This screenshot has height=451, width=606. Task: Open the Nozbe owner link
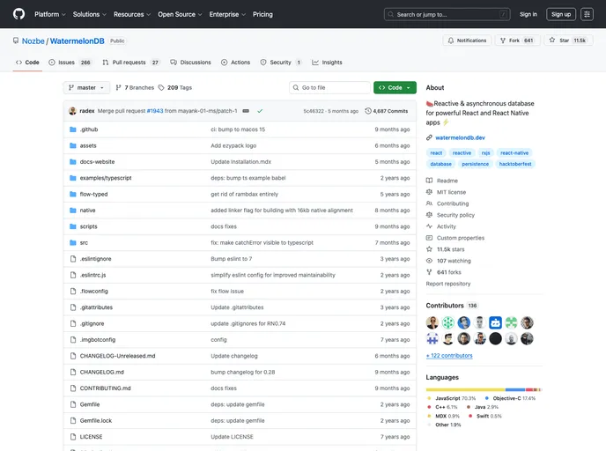pos(33,41)
